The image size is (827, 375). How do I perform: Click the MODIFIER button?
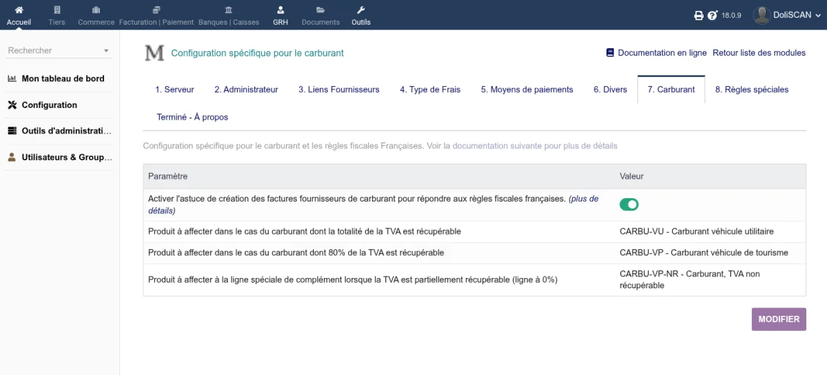click(x=779, y=319)
